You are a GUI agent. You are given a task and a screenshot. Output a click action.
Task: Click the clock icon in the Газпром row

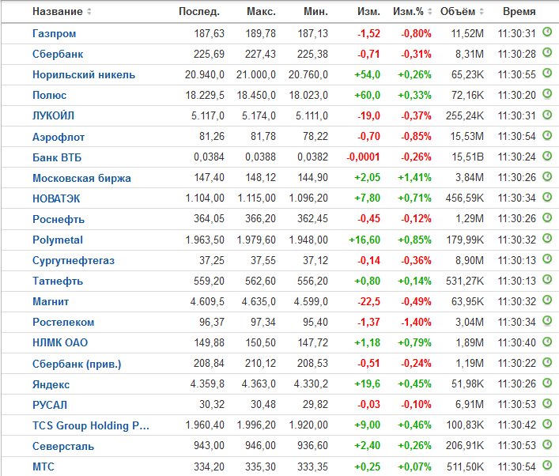[x=547, y=32]
